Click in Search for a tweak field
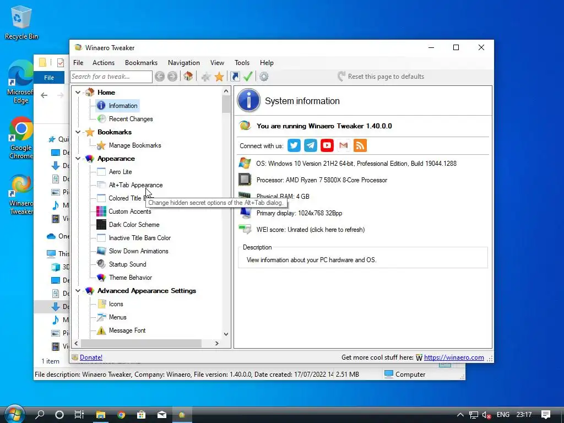This screenshot has width=564, height=423. pyautogui.click(x=111, y=77)
